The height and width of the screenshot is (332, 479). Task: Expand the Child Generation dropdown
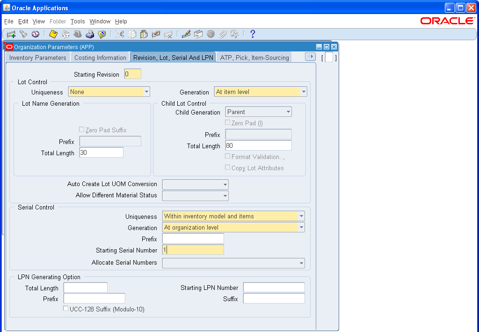point(288,112)
